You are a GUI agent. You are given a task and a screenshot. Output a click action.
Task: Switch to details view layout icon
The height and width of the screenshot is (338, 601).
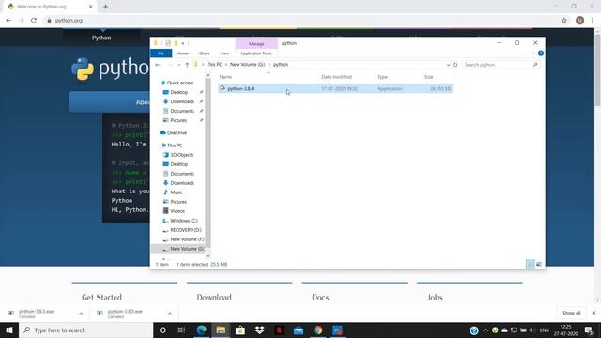[x=530, y=264]
